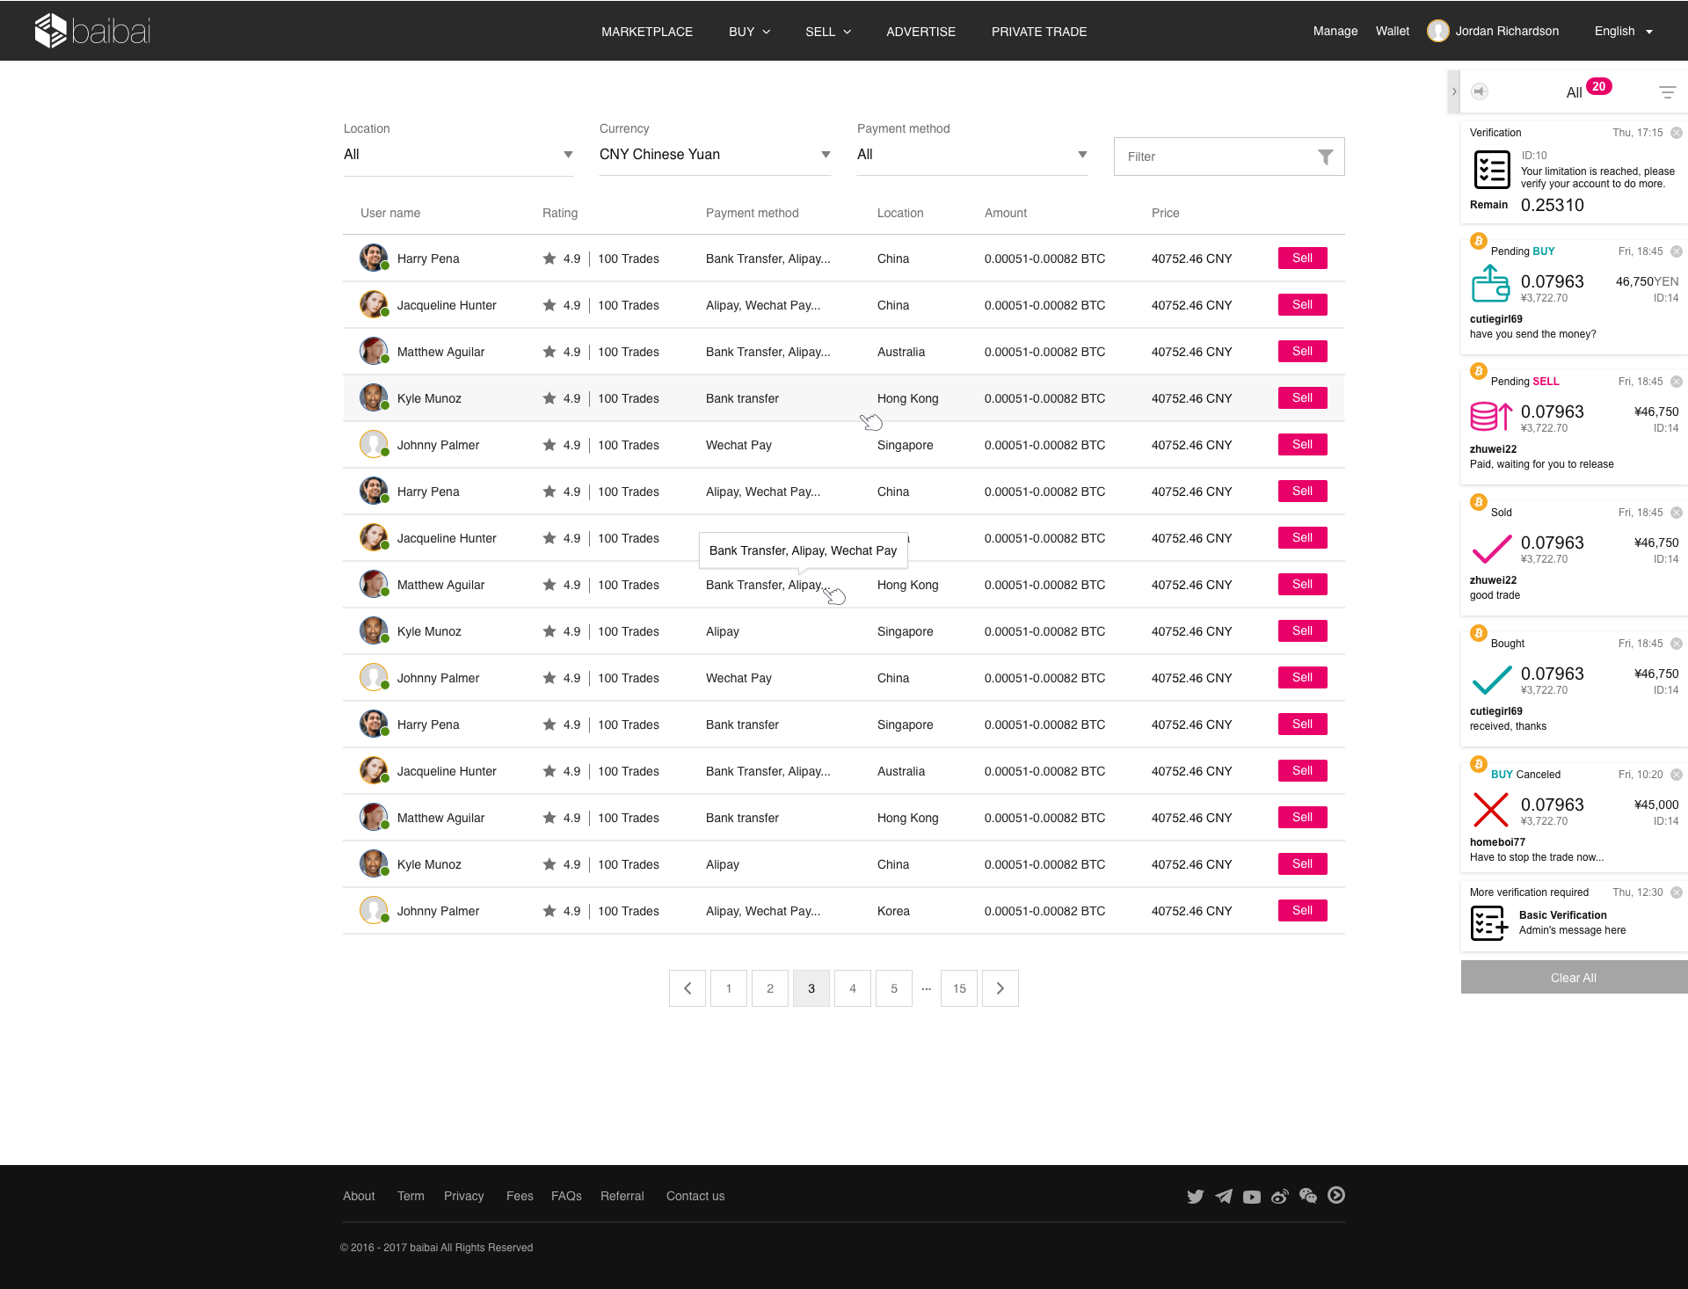
Task: Dismiss the Pending BUY notification
Action: 1677,251
